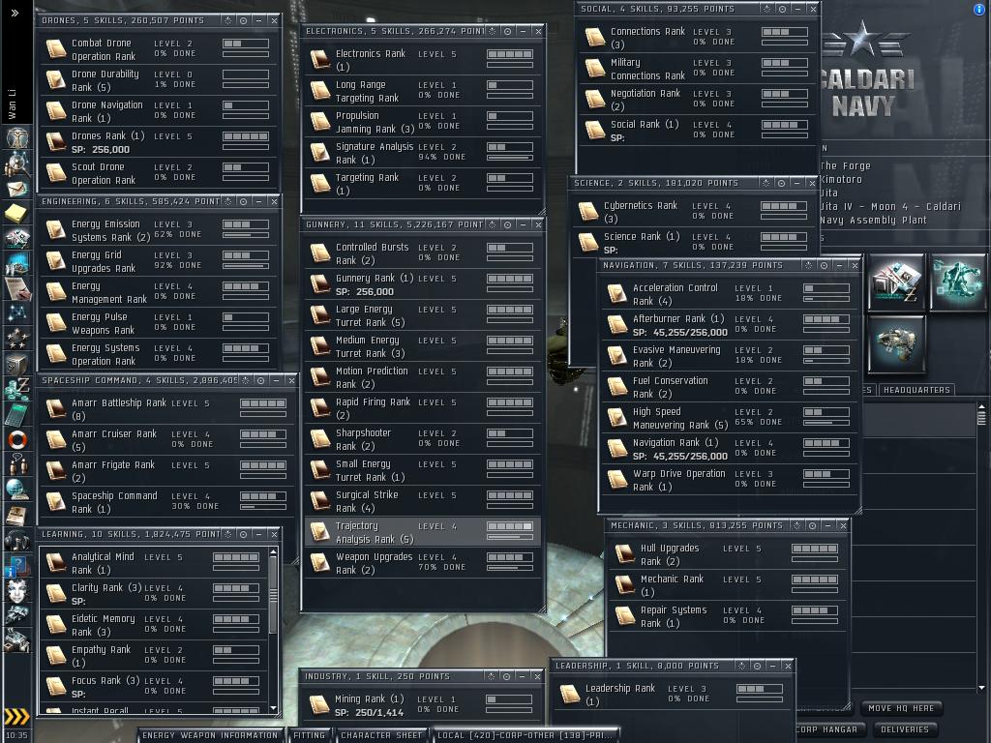Select Cybernetics Rank (3) skill row
The height and width of the screenshot is (743, 991).
693,212
